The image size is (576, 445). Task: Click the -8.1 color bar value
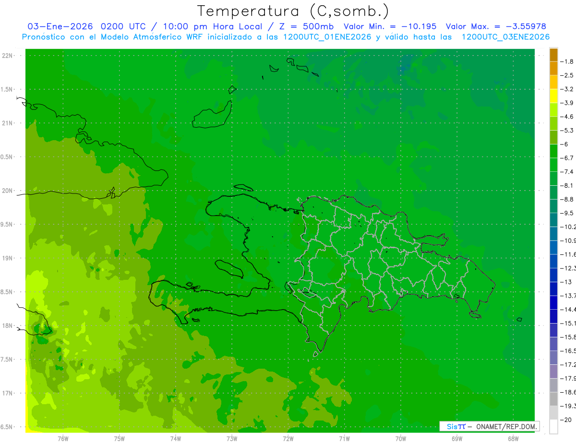click(x=567, y=185)
